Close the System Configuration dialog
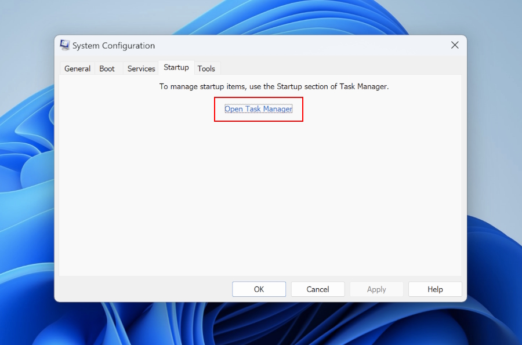This screenshot has height=345, width=522. point(455,45)
